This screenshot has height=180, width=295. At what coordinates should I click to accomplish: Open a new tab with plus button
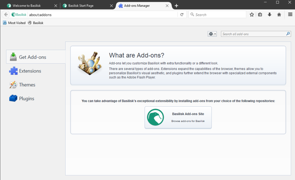pyautogui.click(x=176, y=6)
